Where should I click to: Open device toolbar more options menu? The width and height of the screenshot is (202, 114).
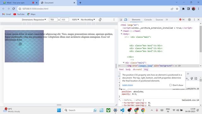114,20
